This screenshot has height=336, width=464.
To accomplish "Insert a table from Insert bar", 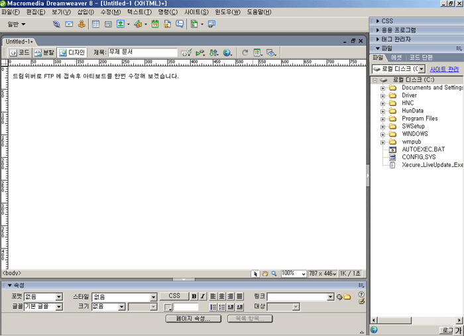I will click(x=95, y=25).
